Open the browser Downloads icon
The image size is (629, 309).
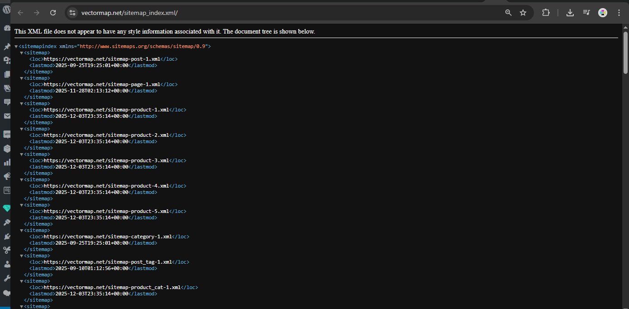570,13
